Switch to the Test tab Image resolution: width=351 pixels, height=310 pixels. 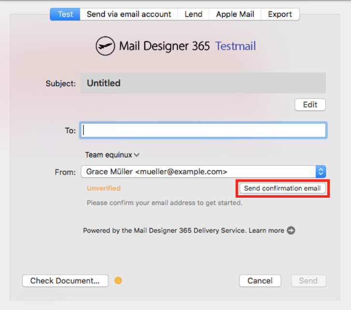[65, 14]
